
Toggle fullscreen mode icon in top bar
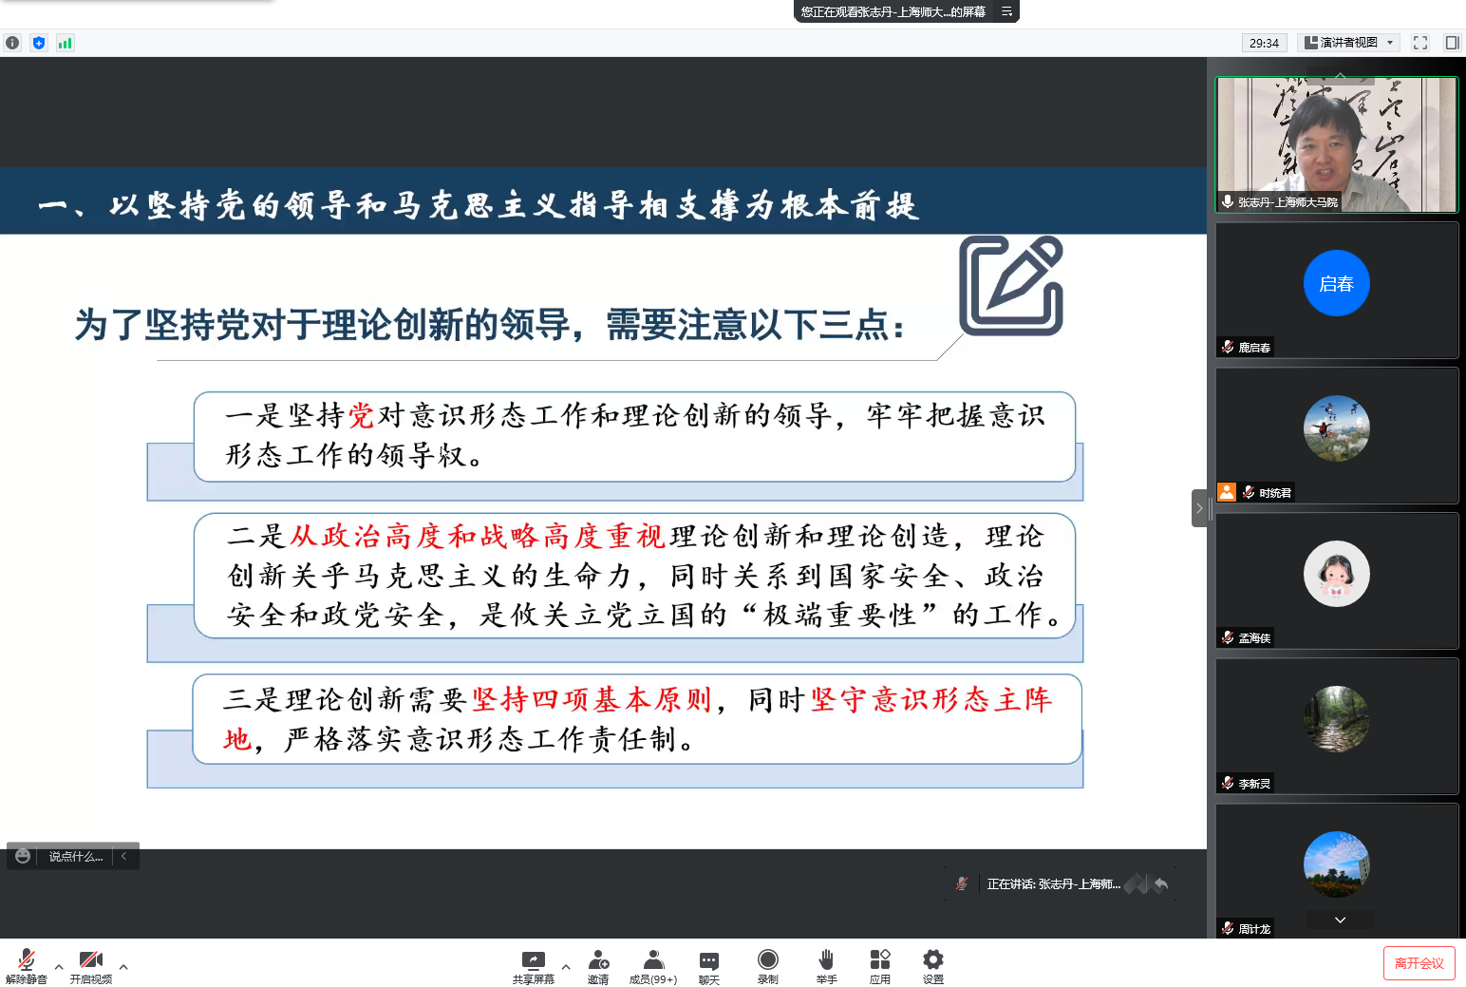tap(1420, 43)
